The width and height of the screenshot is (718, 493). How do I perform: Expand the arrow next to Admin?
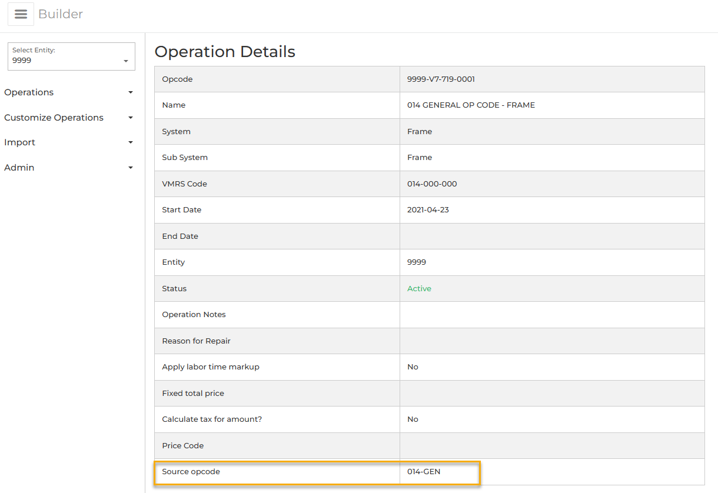coord(131,168)
